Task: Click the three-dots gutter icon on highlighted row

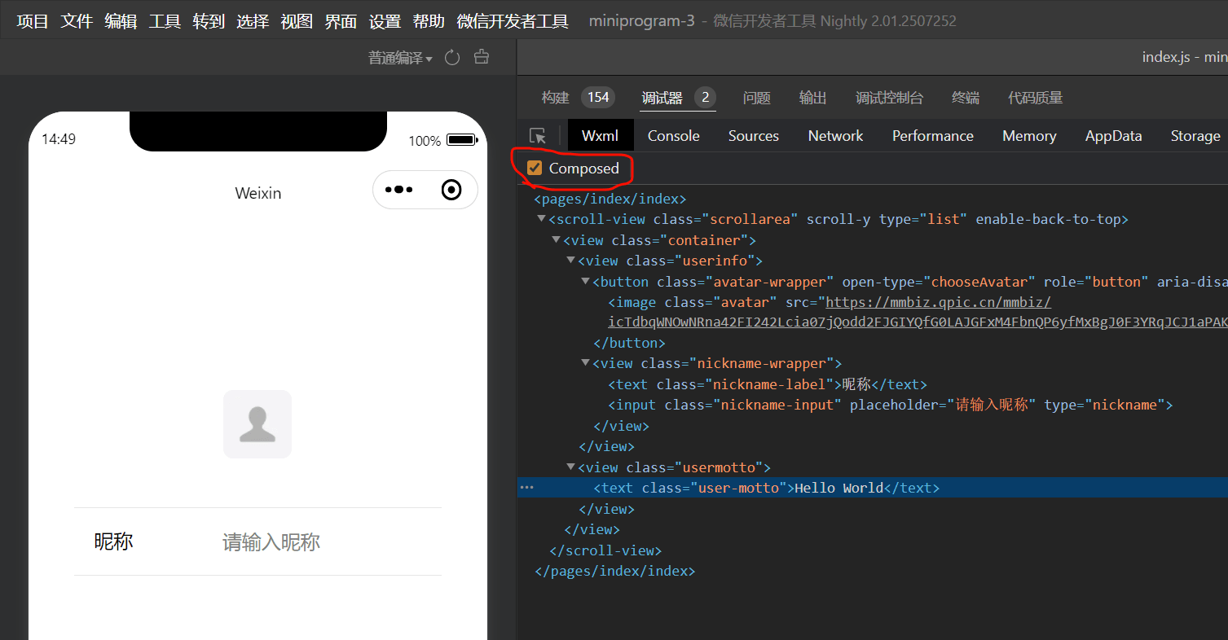Action: tap(527, 488)
